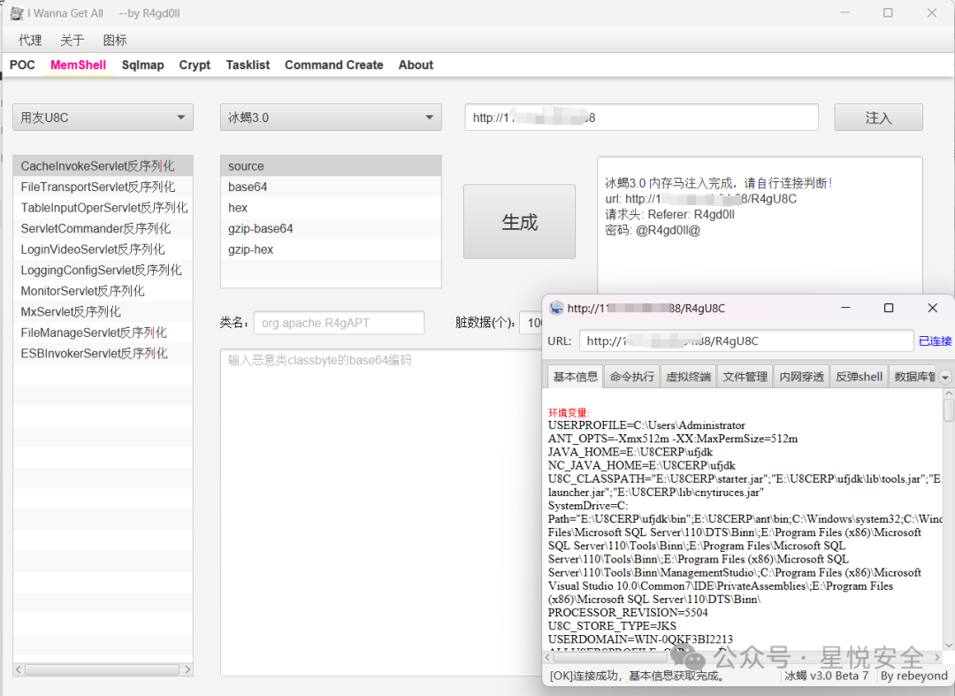Click the Behinder window title icon

point(556,308)
